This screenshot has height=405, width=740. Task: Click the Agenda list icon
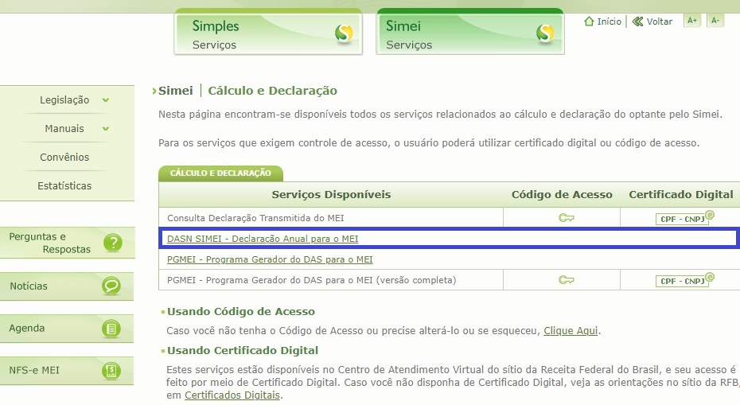pyautogui.click(x=111, y=329)
